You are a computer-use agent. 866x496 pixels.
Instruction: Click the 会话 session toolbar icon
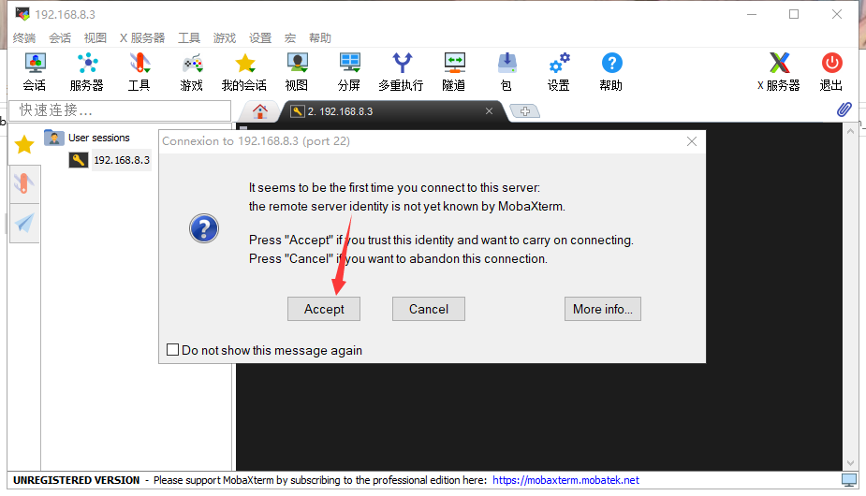pyautogui.click(x=34, y=71)
